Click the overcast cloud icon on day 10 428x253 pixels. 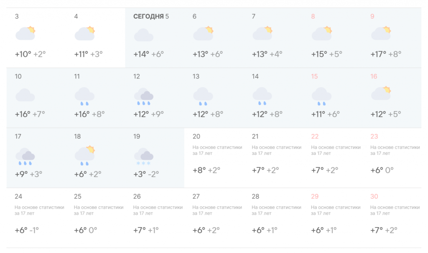[x=25, y=95]
